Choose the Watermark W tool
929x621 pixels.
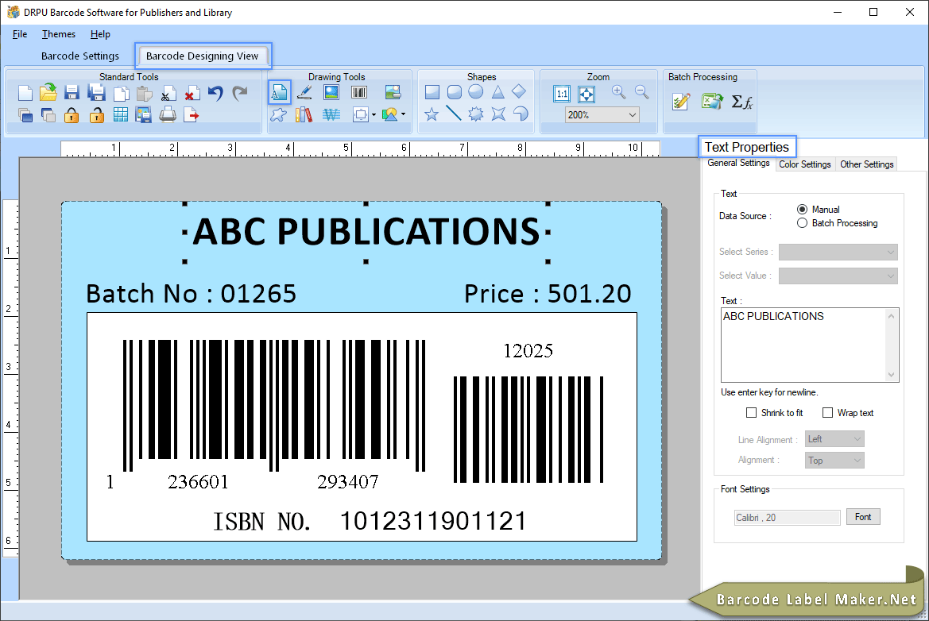tap(331, 114)
